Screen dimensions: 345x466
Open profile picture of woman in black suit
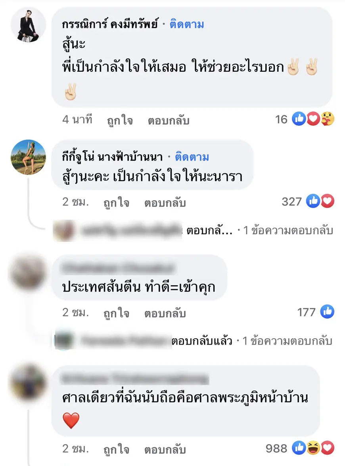click(28, 25)
